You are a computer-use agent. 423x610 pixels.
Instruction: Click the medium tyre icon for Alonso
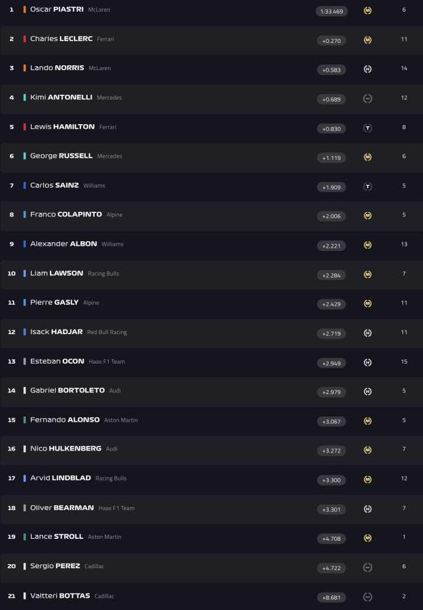pyautogui.click(x=368, y=421)
